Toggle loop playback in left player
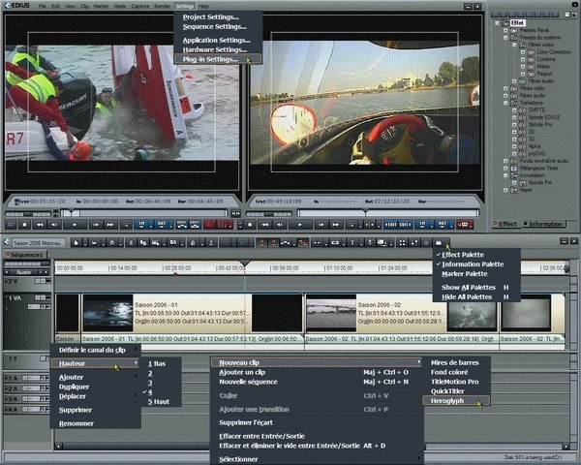Screen dimensions: 581x465 (126, 225)
